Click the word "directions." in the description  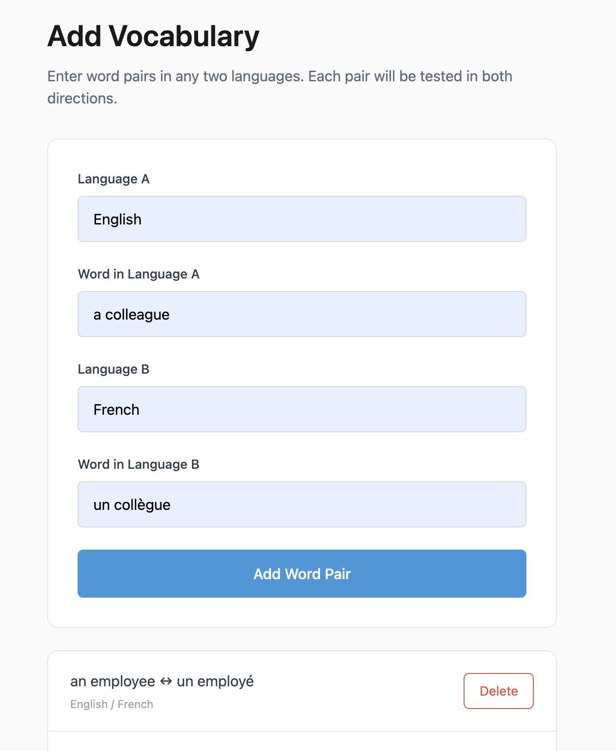(82, 98)
